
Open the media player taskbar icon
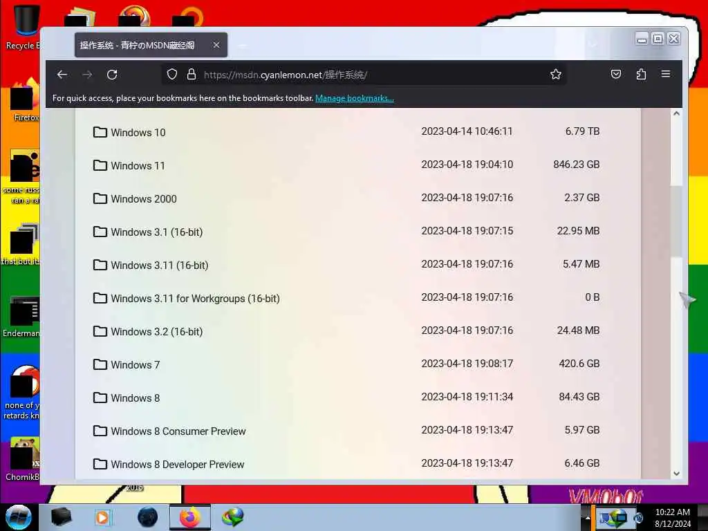coord(102,517)
